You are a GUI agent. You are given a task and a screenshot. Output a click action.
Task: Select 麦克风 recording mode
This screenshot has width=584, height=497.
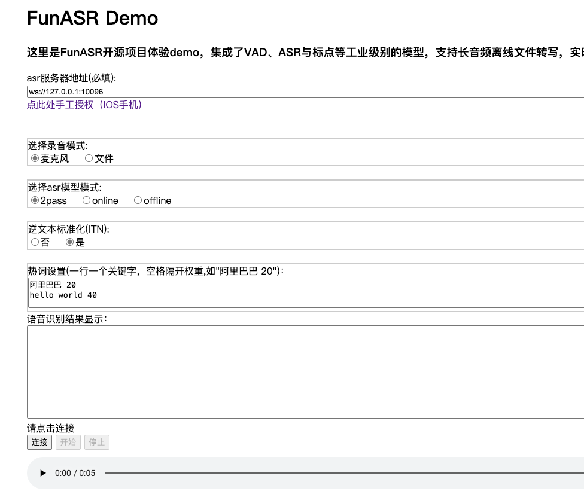pos(35,158)
